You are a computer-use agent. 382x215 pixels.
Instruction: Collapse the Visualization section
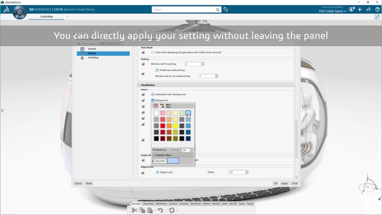tap(139, 85)
